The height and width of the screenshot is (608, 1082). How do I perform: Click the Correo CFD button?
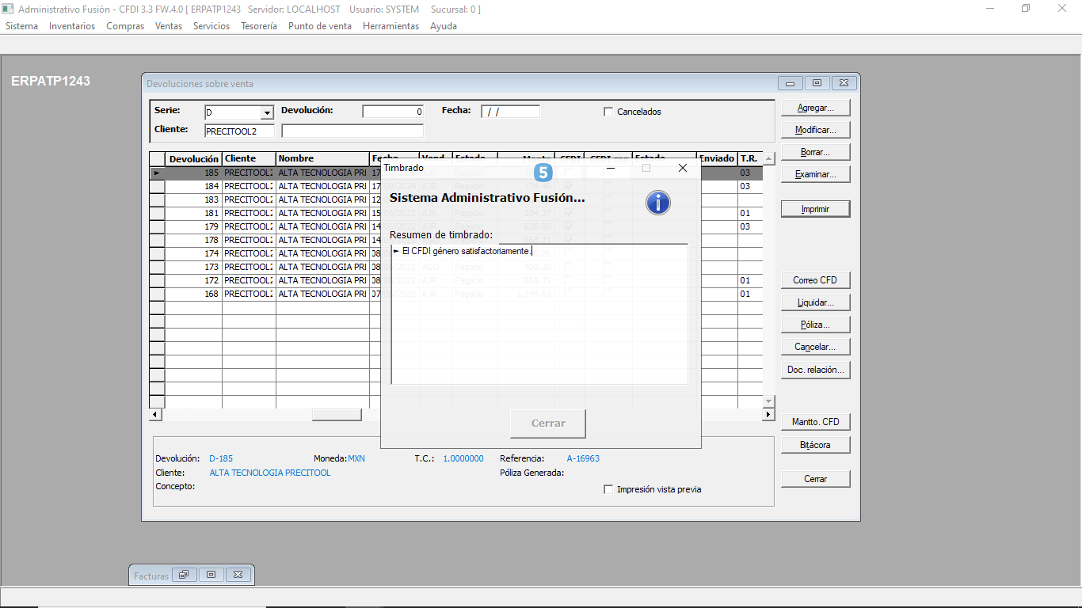815,280
